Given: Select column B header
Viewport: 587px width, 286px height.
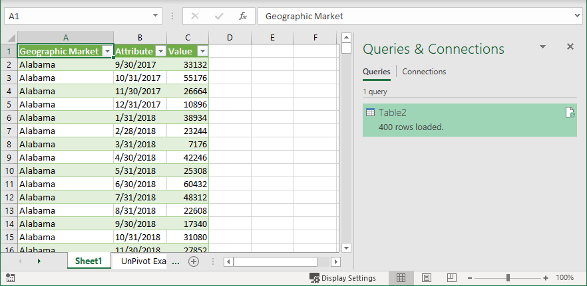Looking at the screenshot, I should pyautogui.click(x=140, y=38).
